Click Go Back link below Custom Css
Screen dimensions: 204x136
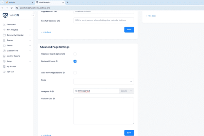[46, 135]
